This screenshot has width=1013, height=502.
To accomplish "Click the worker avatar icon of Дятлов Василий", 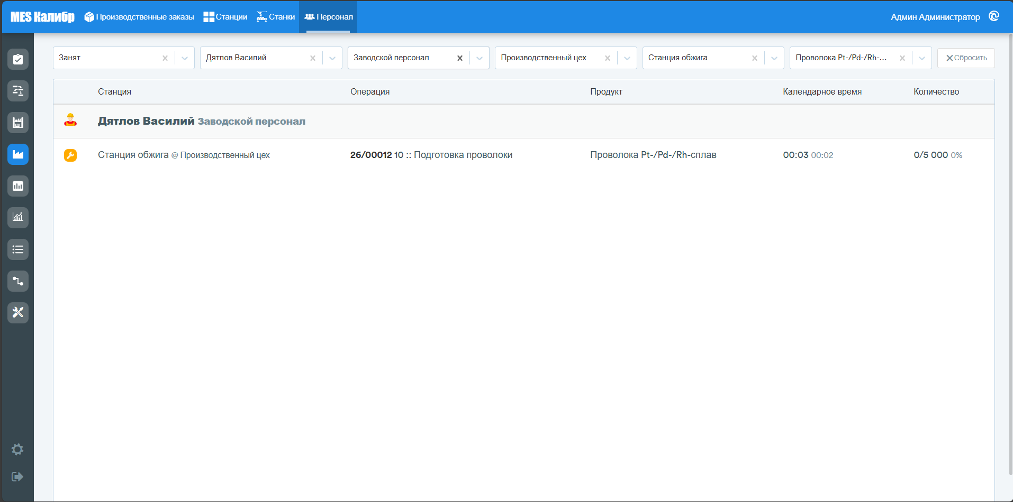I will (70, 120).
